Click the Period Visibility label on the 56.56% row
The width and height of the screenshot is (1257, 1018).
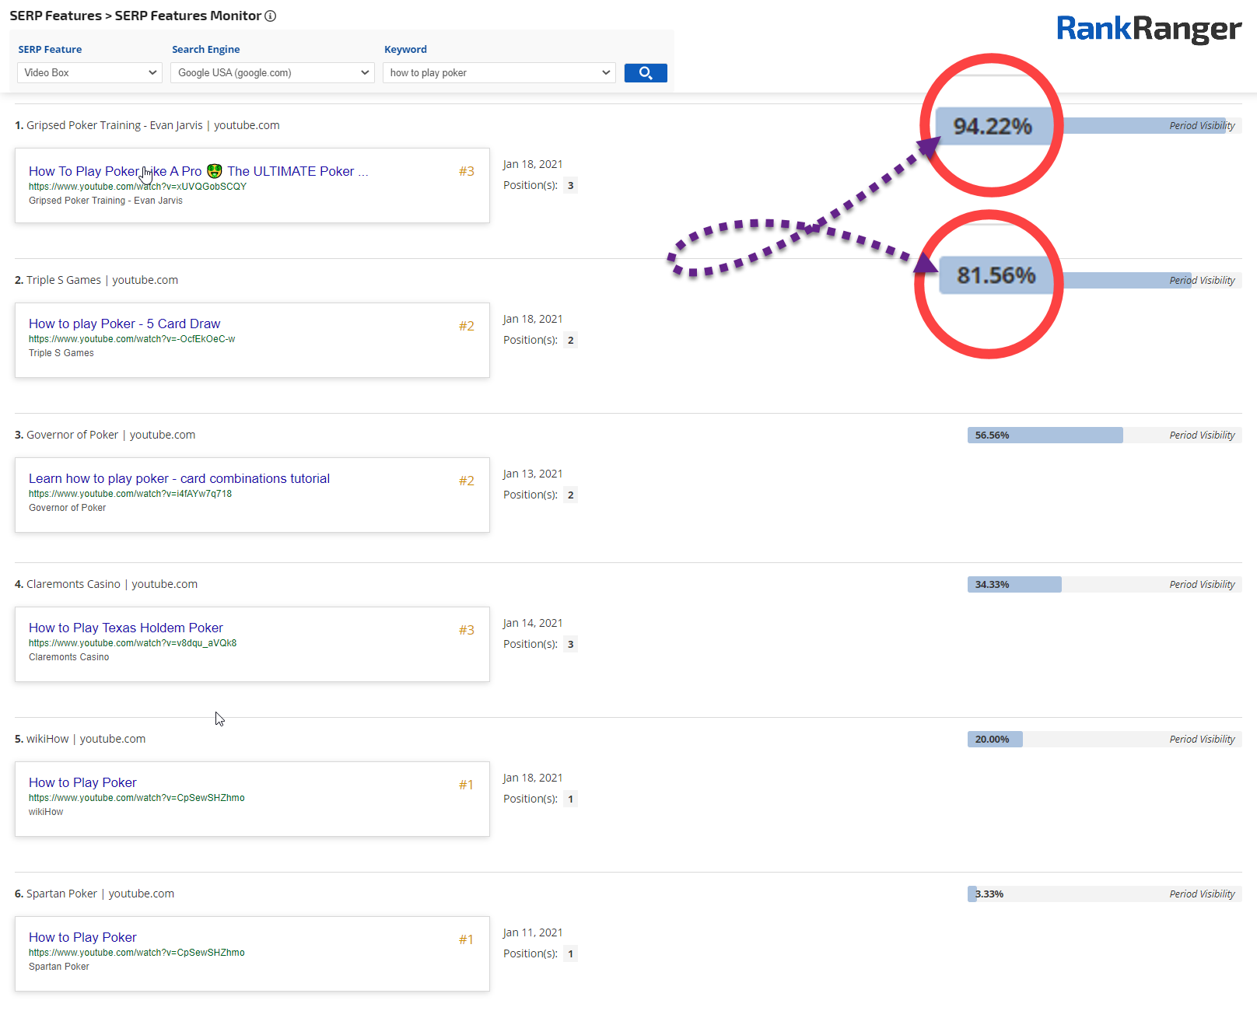1202,436
